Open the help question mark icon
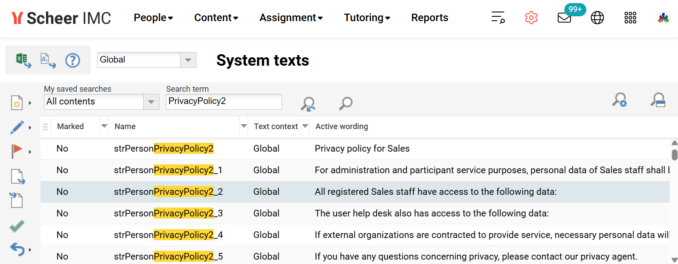The image size is (678, 264). click(73, 60)
